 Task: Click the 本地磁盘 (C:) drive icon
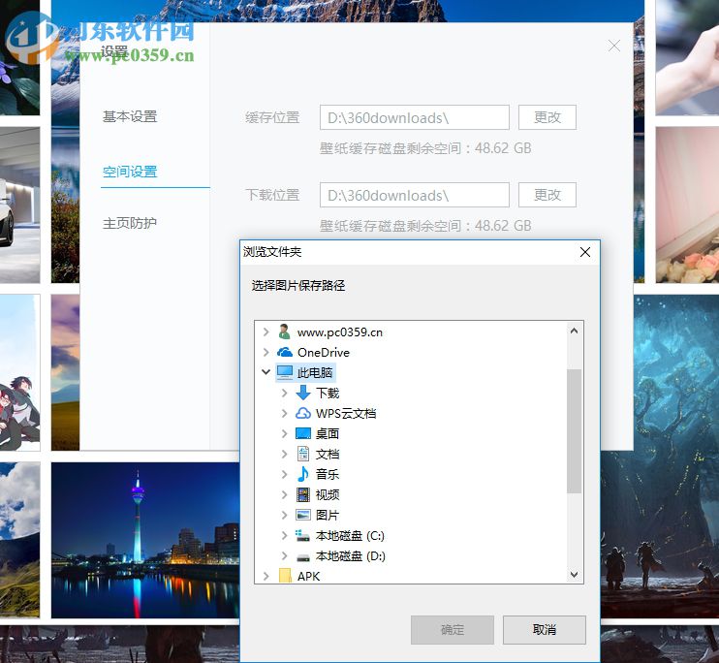302,535
